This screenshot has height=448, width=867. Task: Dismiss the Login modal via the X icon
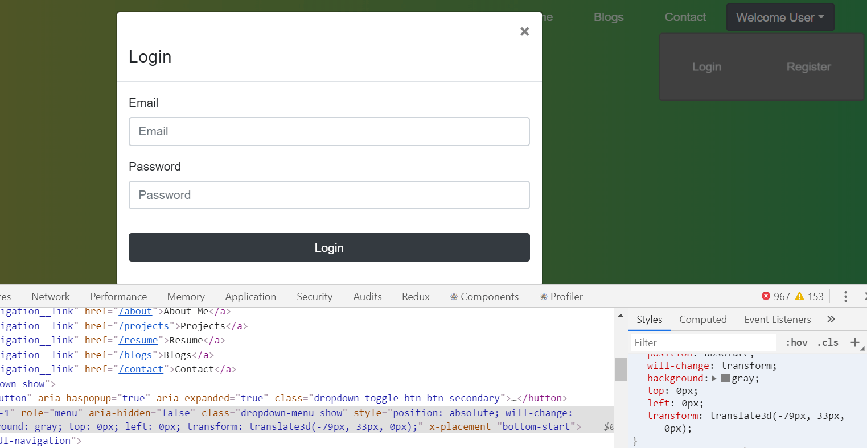click(x=524, y=31)
